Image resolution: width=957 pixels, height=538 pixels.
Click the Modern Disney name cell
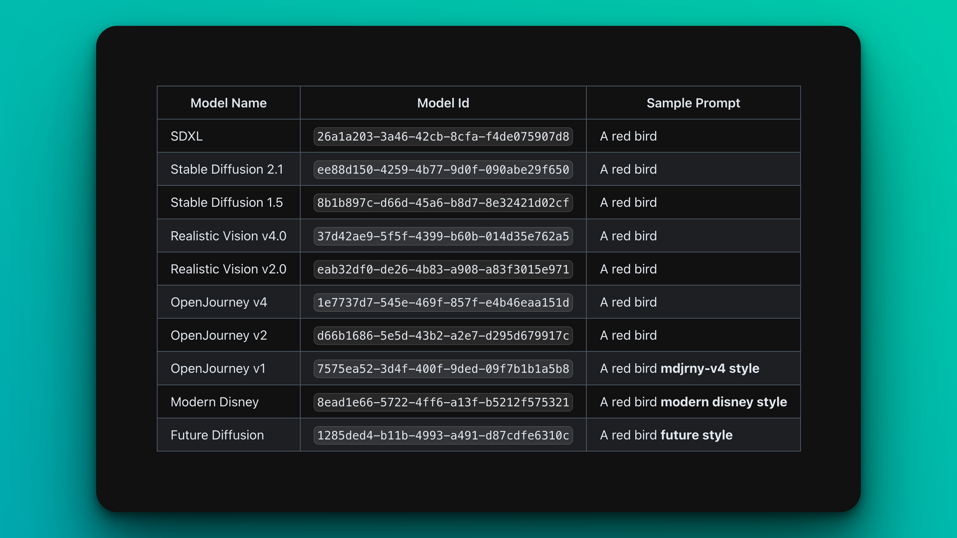coord(214,402)
